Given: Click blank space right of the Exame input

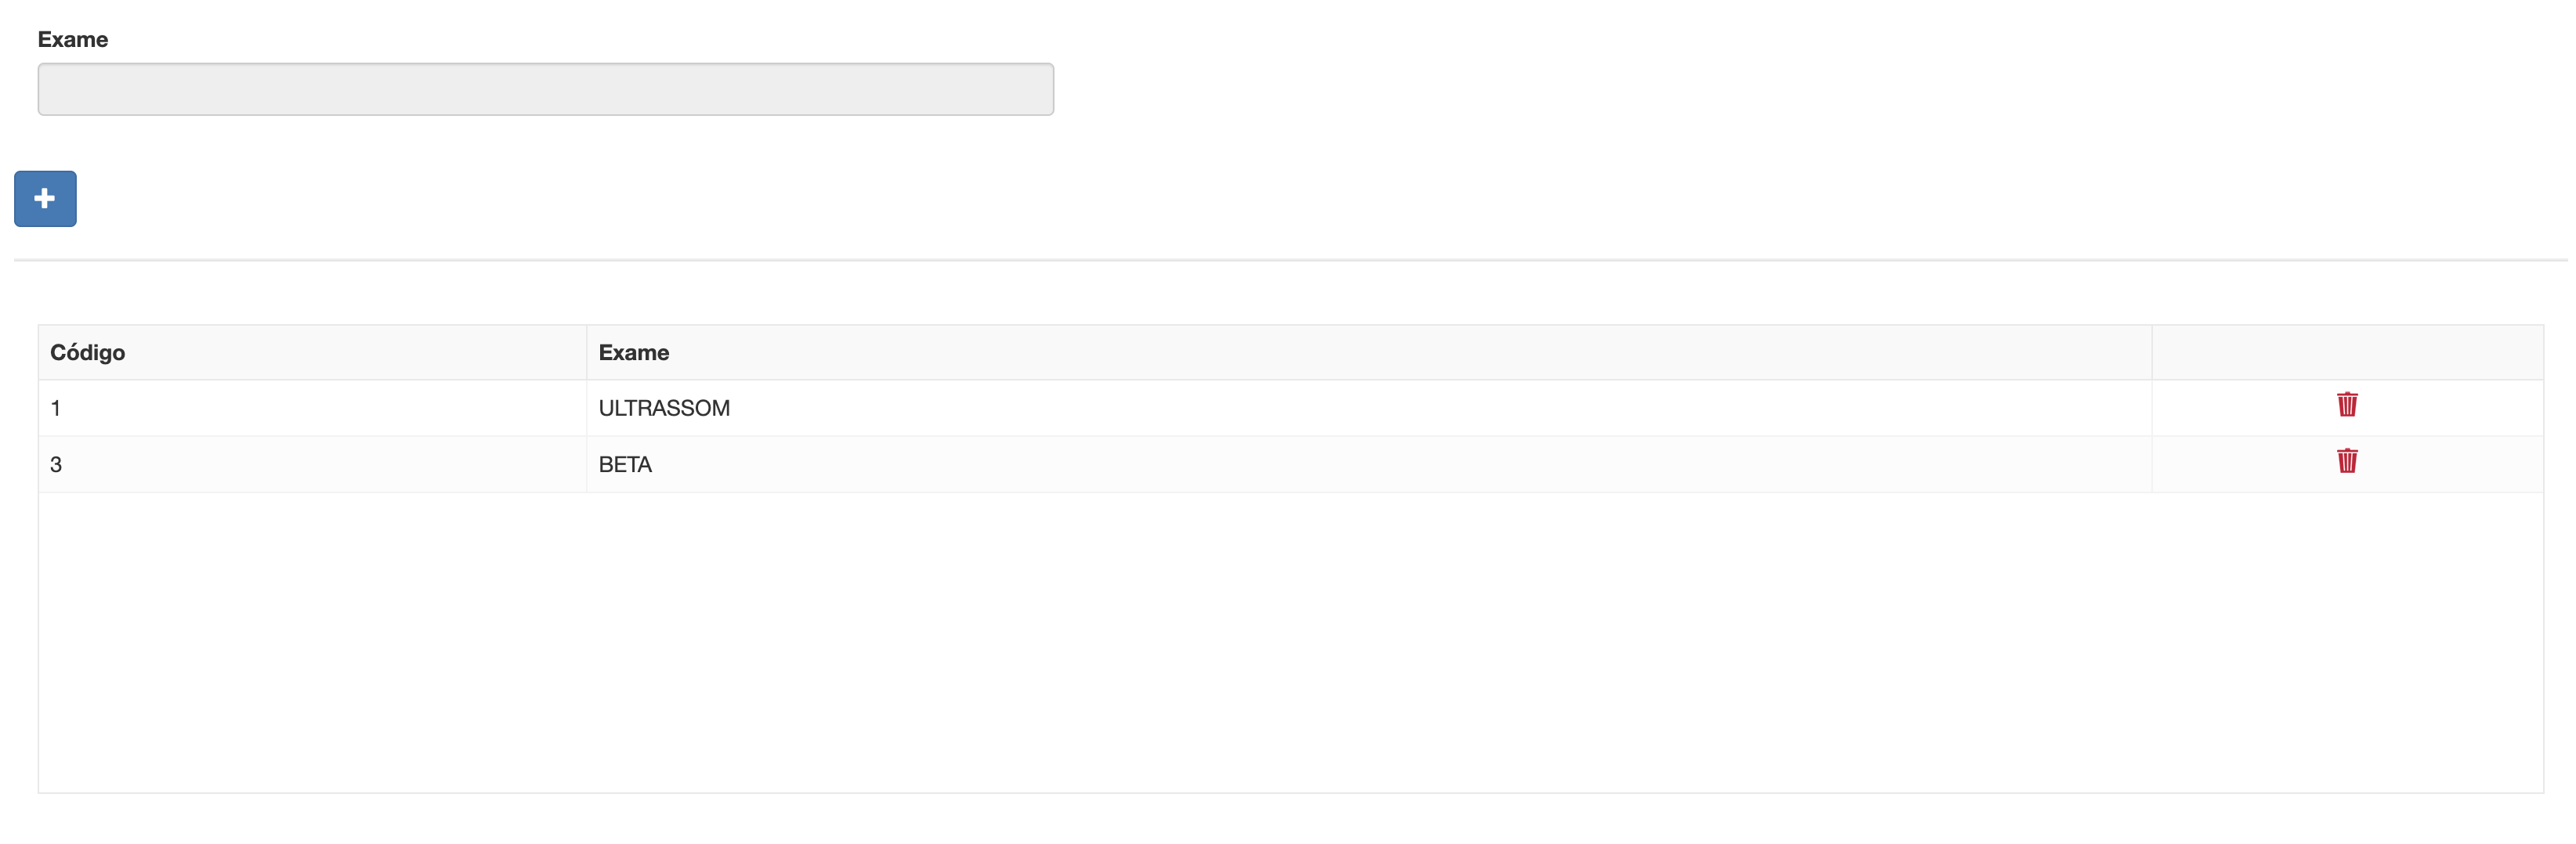Looking at the screenshot, I should pos(1700,89).
